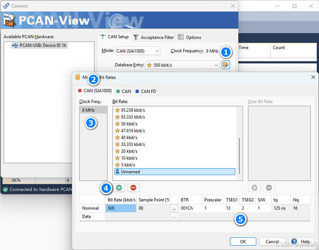
Task: Open the Options tab
Action: pos(190,37)
